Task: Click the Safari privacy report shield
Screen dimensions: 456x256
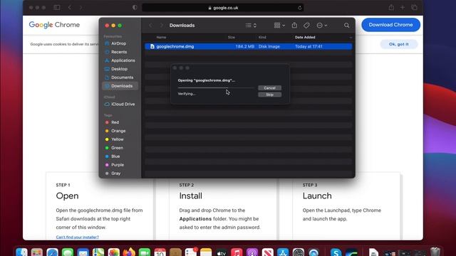Action: 135,8
